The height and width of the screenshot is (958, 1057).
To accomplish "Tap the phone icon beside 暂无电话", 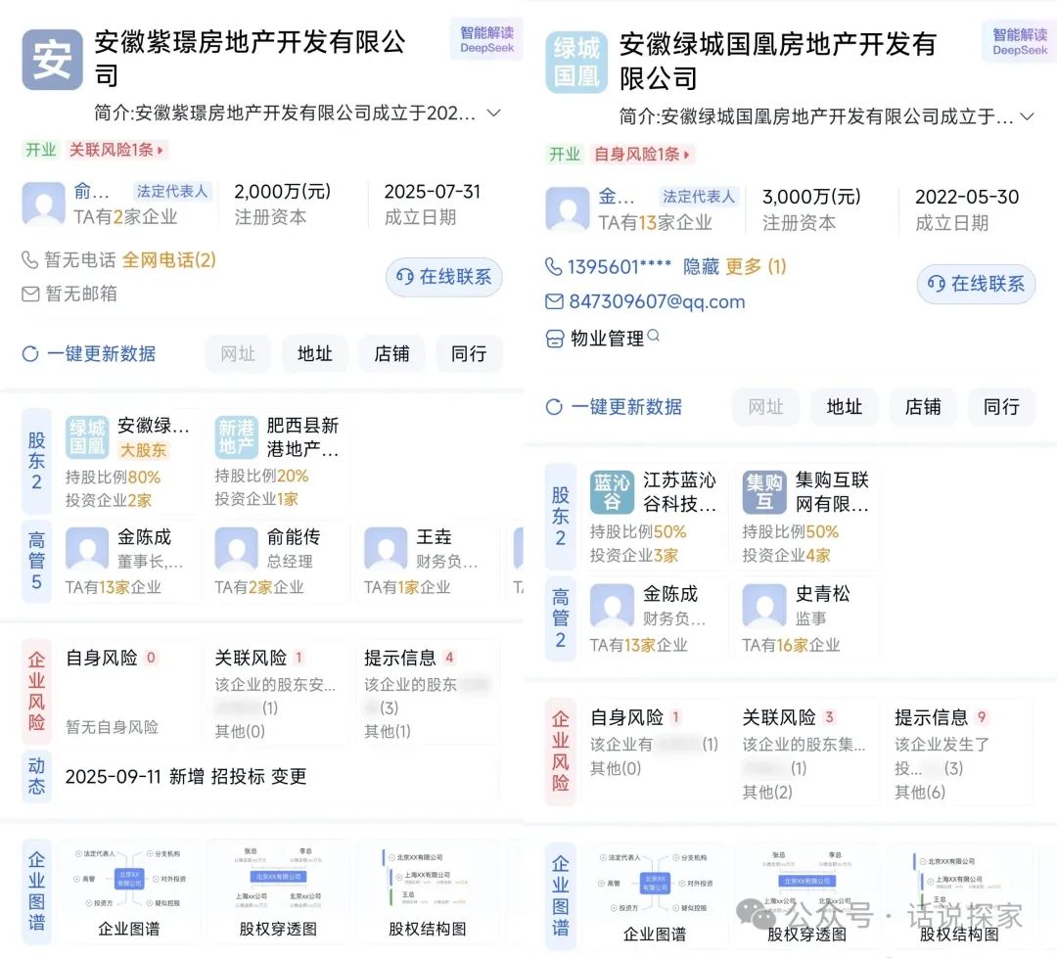I will tap(29, 259).
